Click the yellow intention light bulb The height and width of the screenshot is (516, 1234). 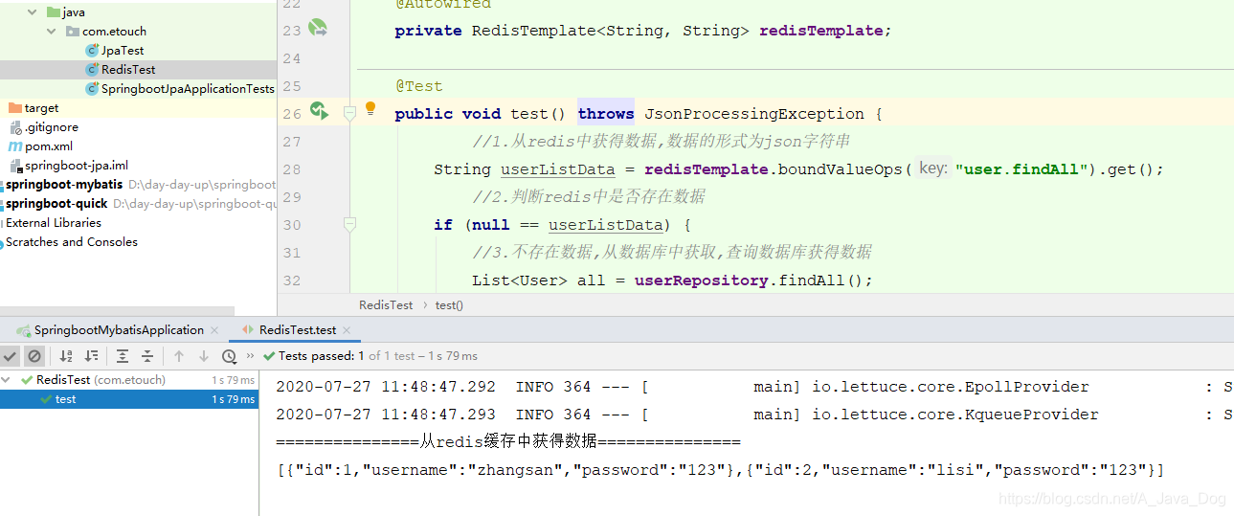pyautogui.click(x=370, y=109)
